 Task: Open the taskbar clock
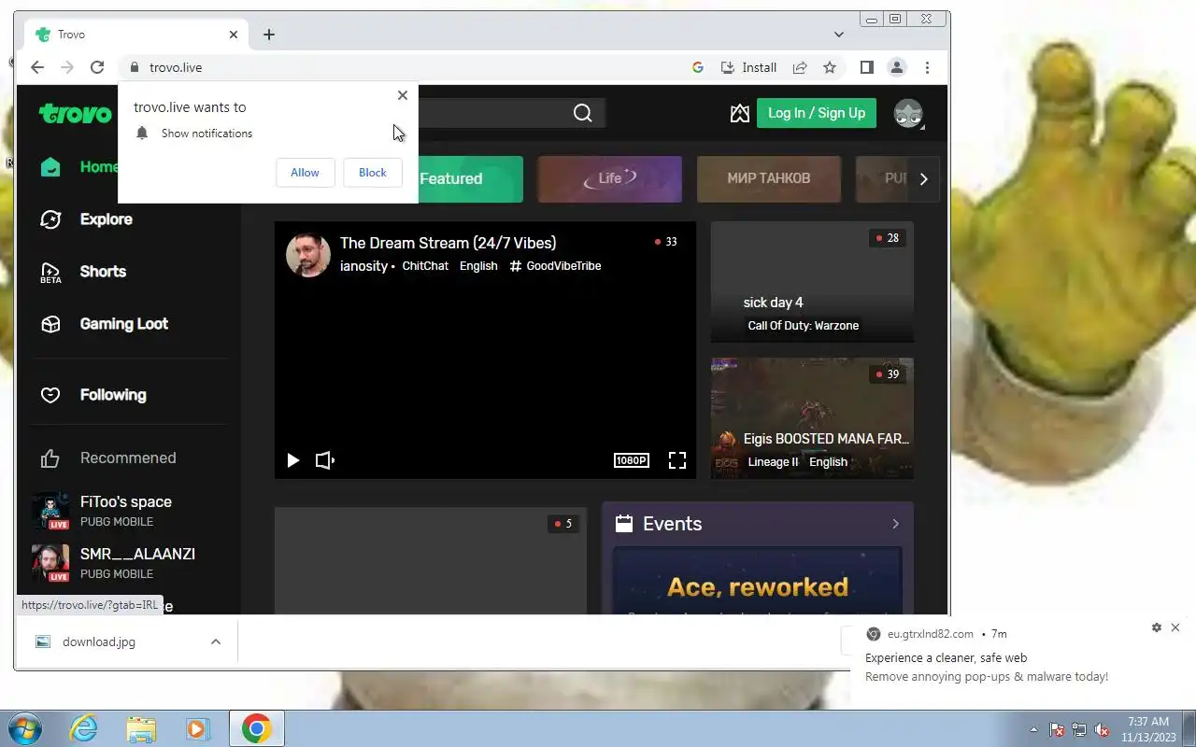pyautogui.click(x=1148, y=729)
